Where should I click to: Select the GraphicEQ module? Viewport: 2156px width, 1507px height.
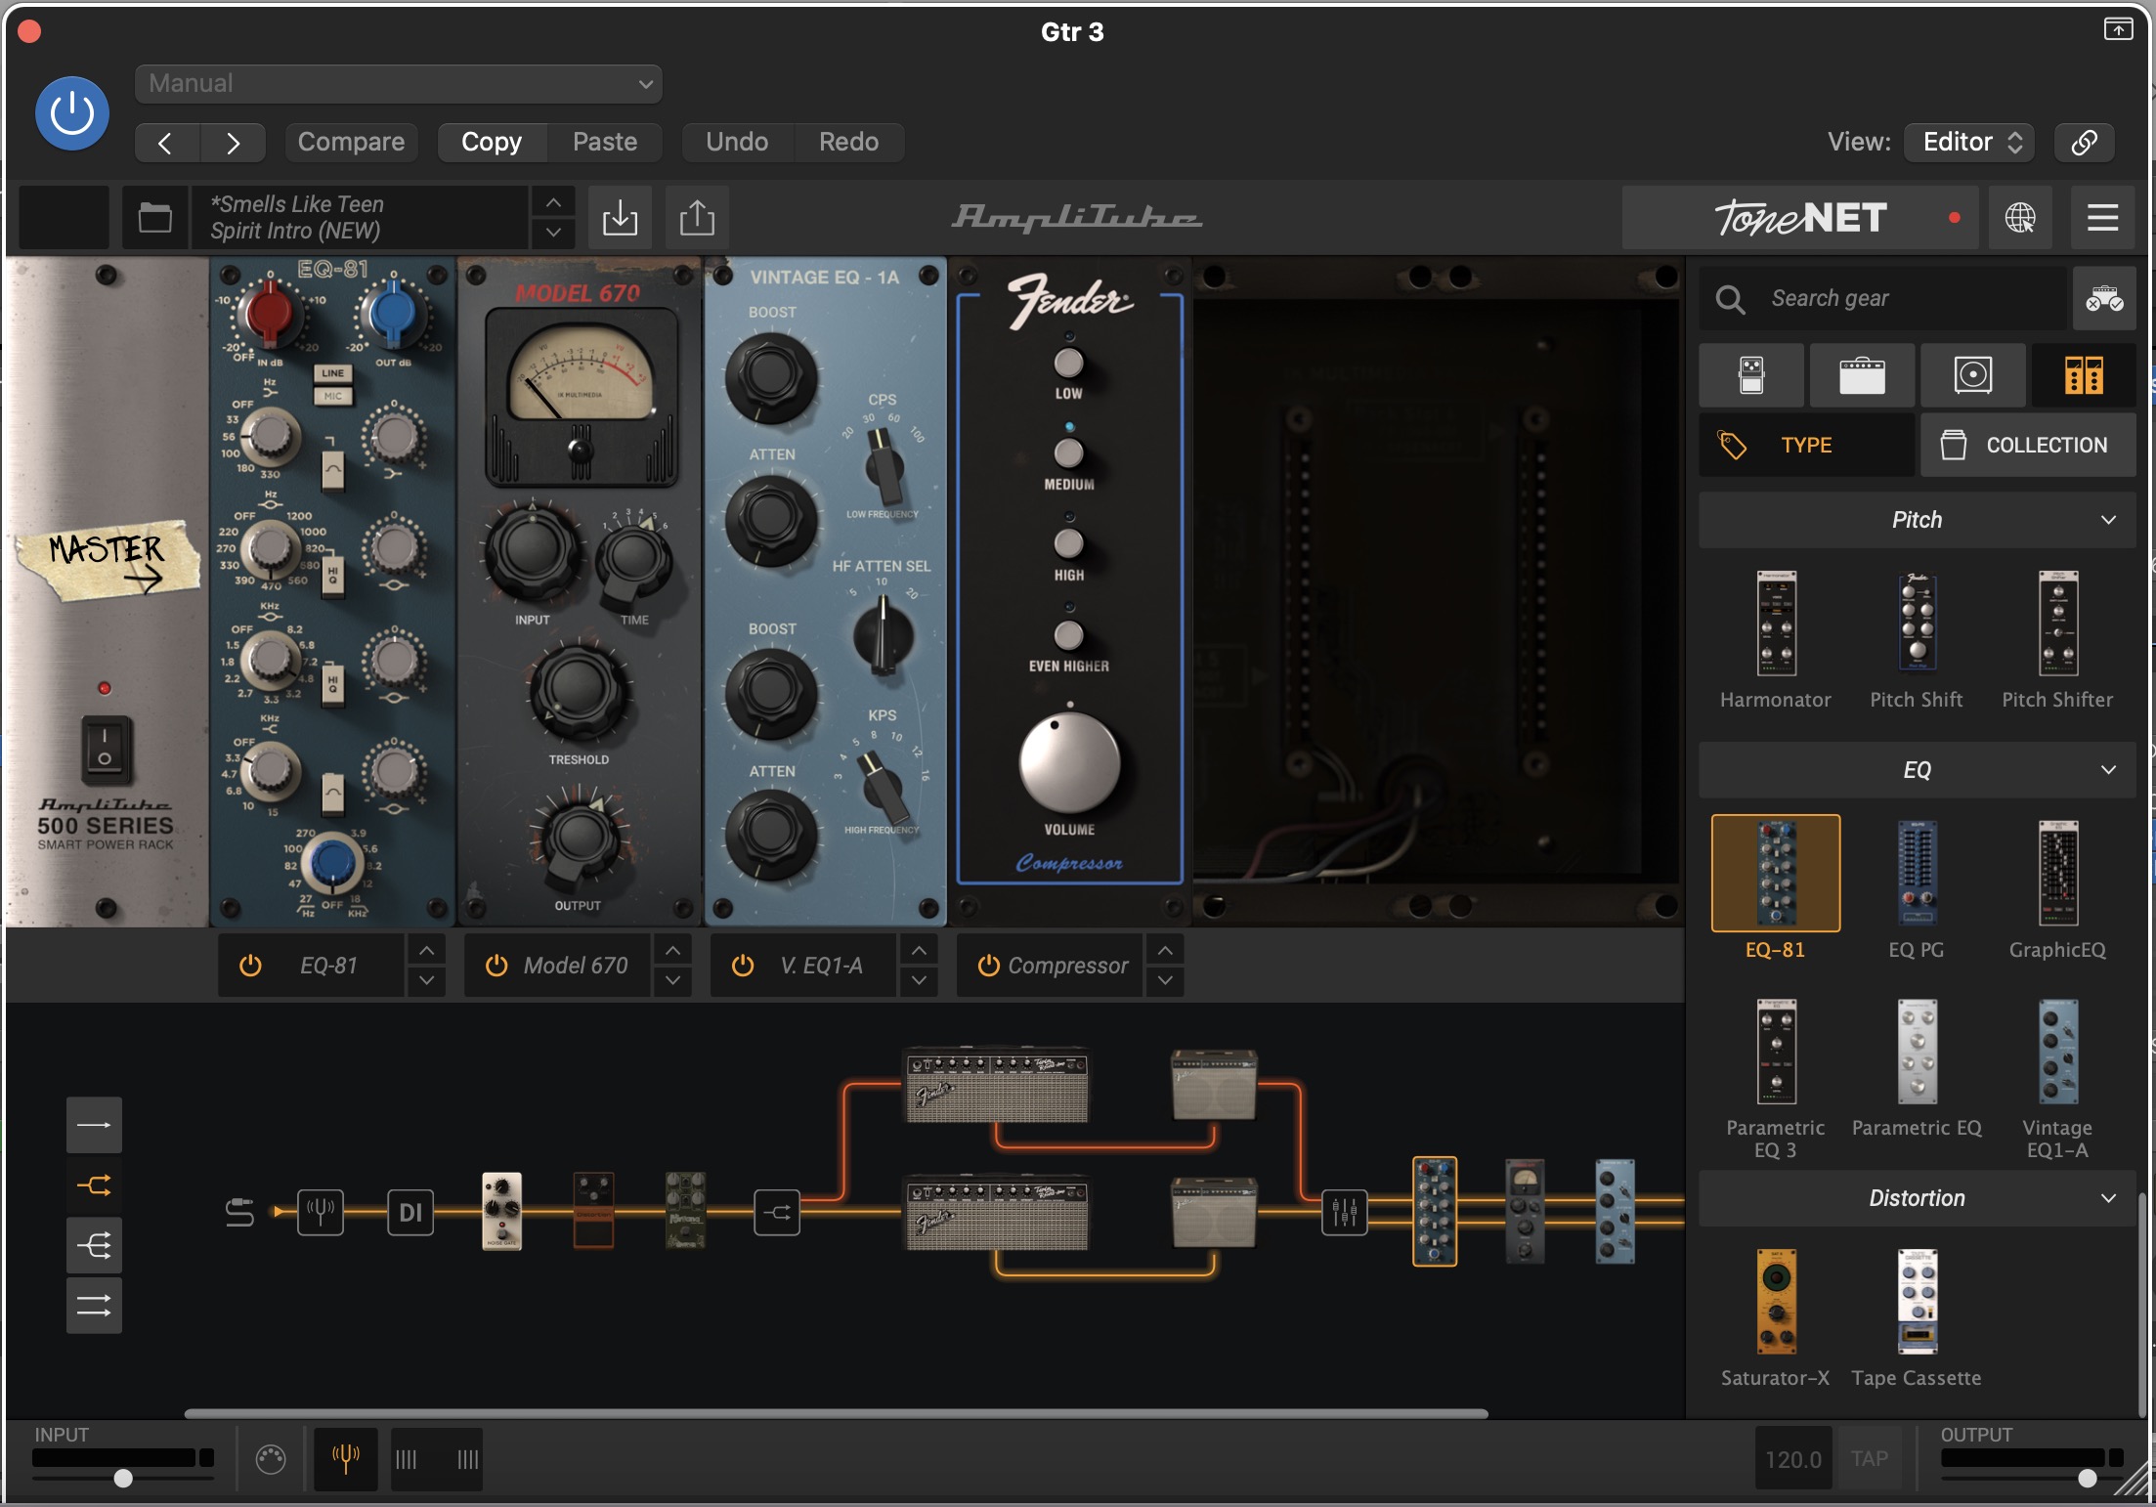click(2057, 887)
